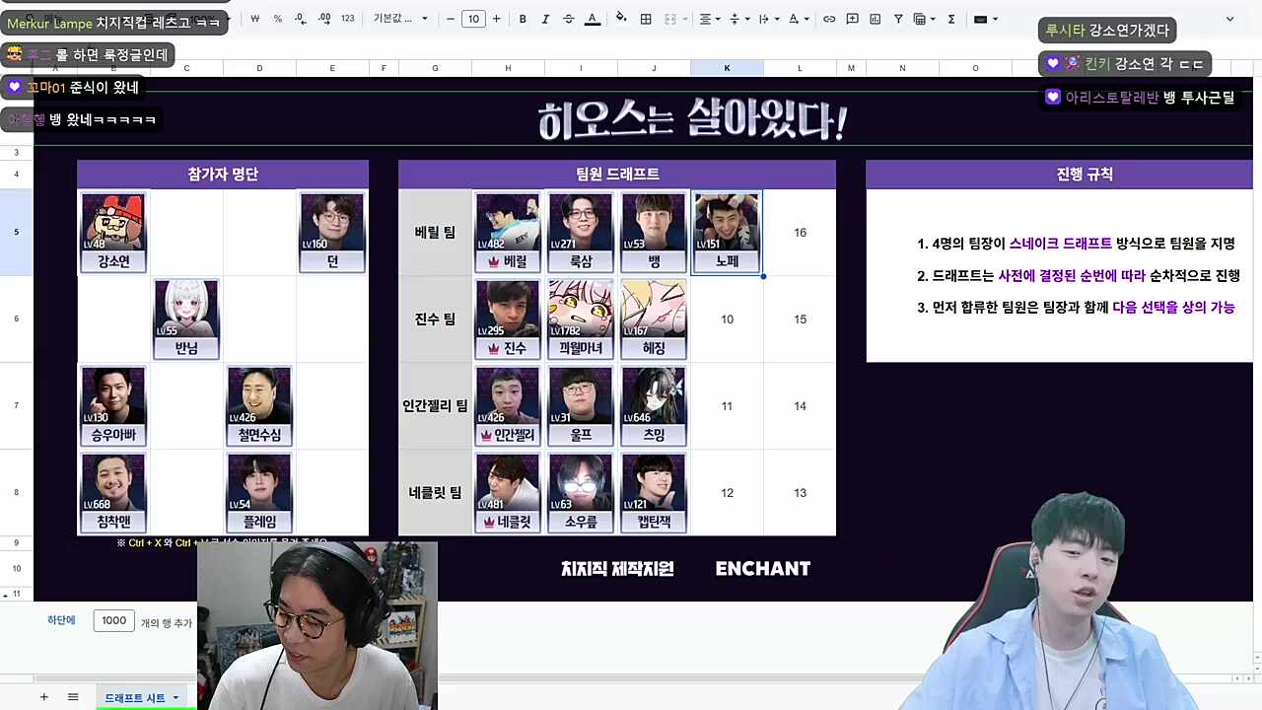Select column N header
Viewport: 1262px width, 710px height.
(902, 68)
